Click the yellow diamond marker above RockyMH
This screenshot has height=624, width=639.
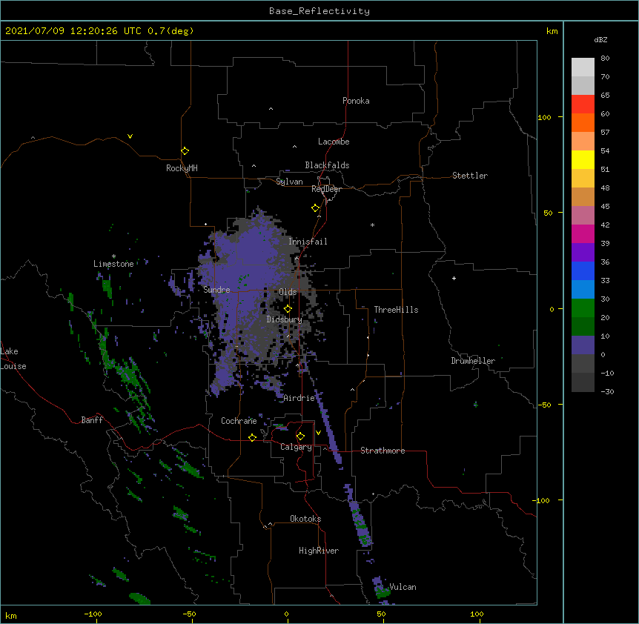coord(185,151)
